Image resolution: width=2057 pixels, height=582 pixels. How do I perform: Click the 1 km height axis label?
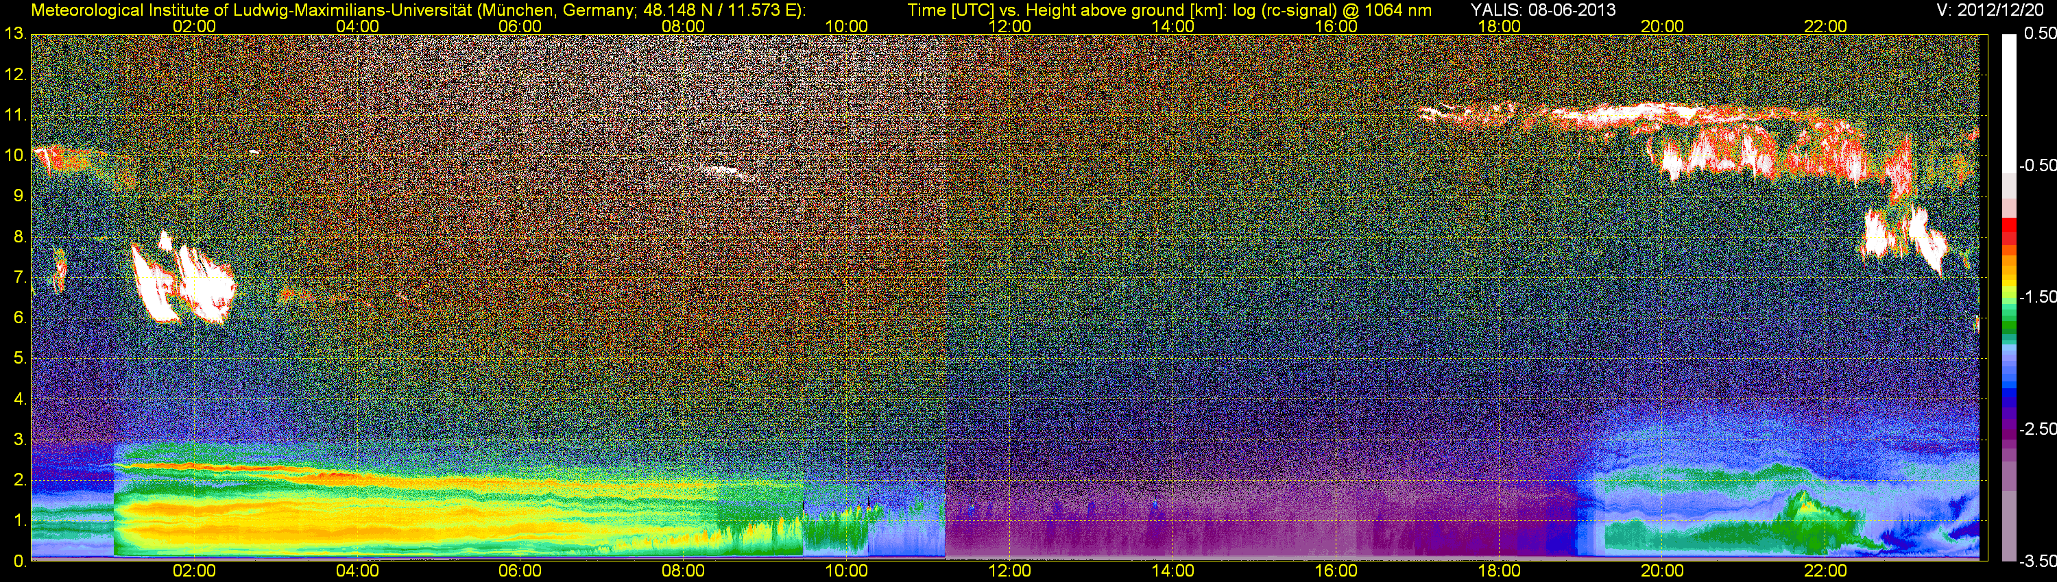click(19, 520)
